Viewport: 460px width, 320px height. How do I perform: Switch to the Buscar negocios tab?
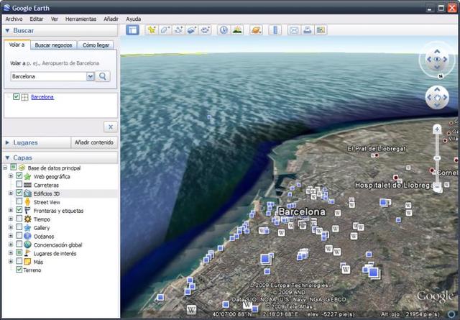coord(53,45)
